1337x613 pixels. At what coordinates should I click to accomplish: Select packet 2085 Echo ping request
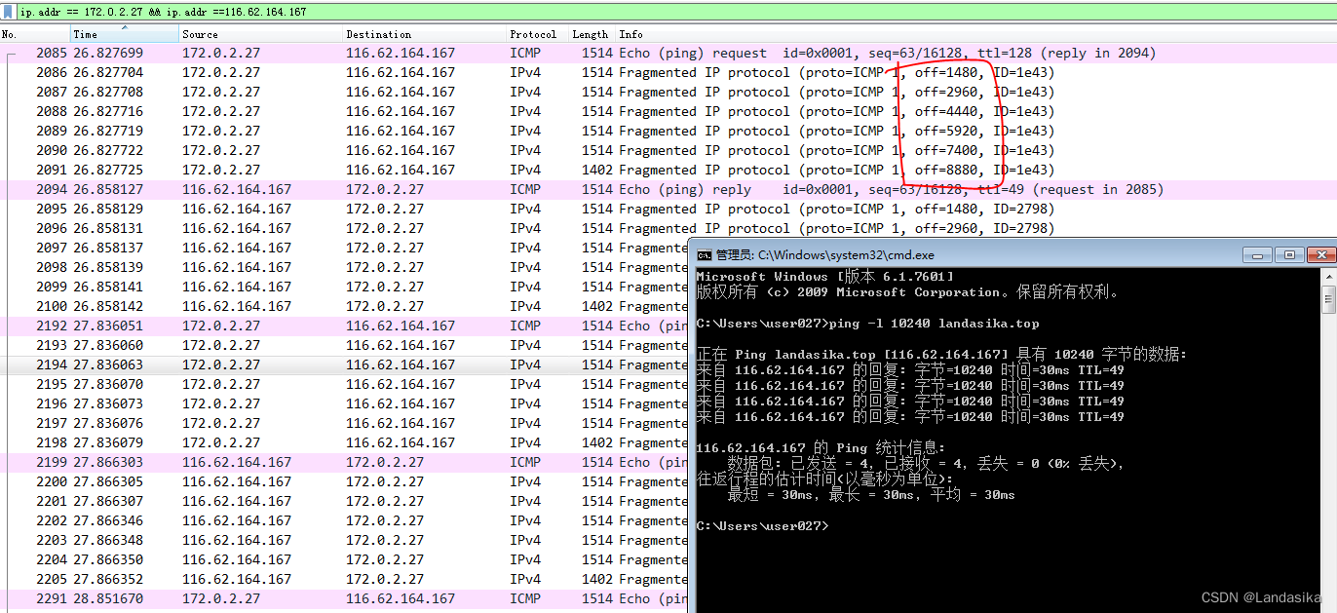coord(668,53)
